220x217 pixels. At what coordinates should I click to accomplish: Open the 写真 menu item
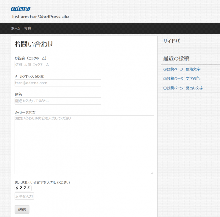[28, 29]
